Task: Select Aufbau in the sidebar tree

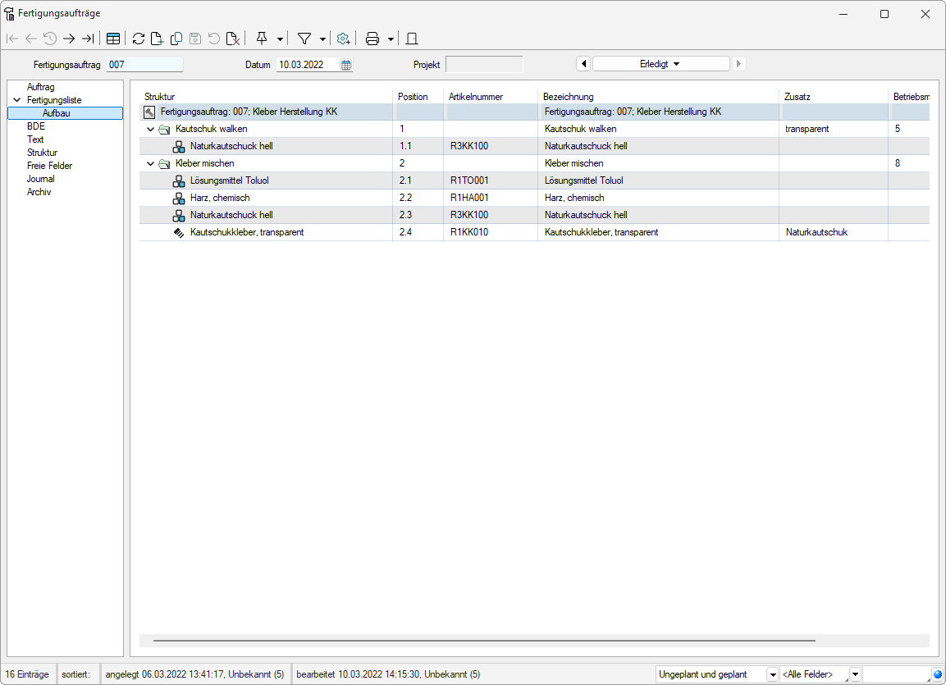Action: click(x=65, y=113)
